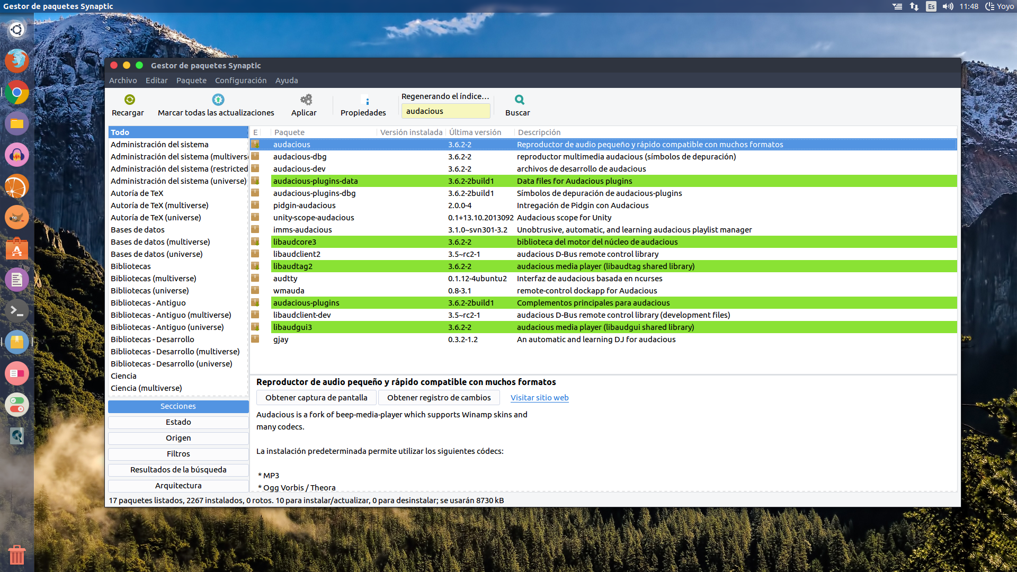Click status box of libaudclient2 row

coord(255,254)
